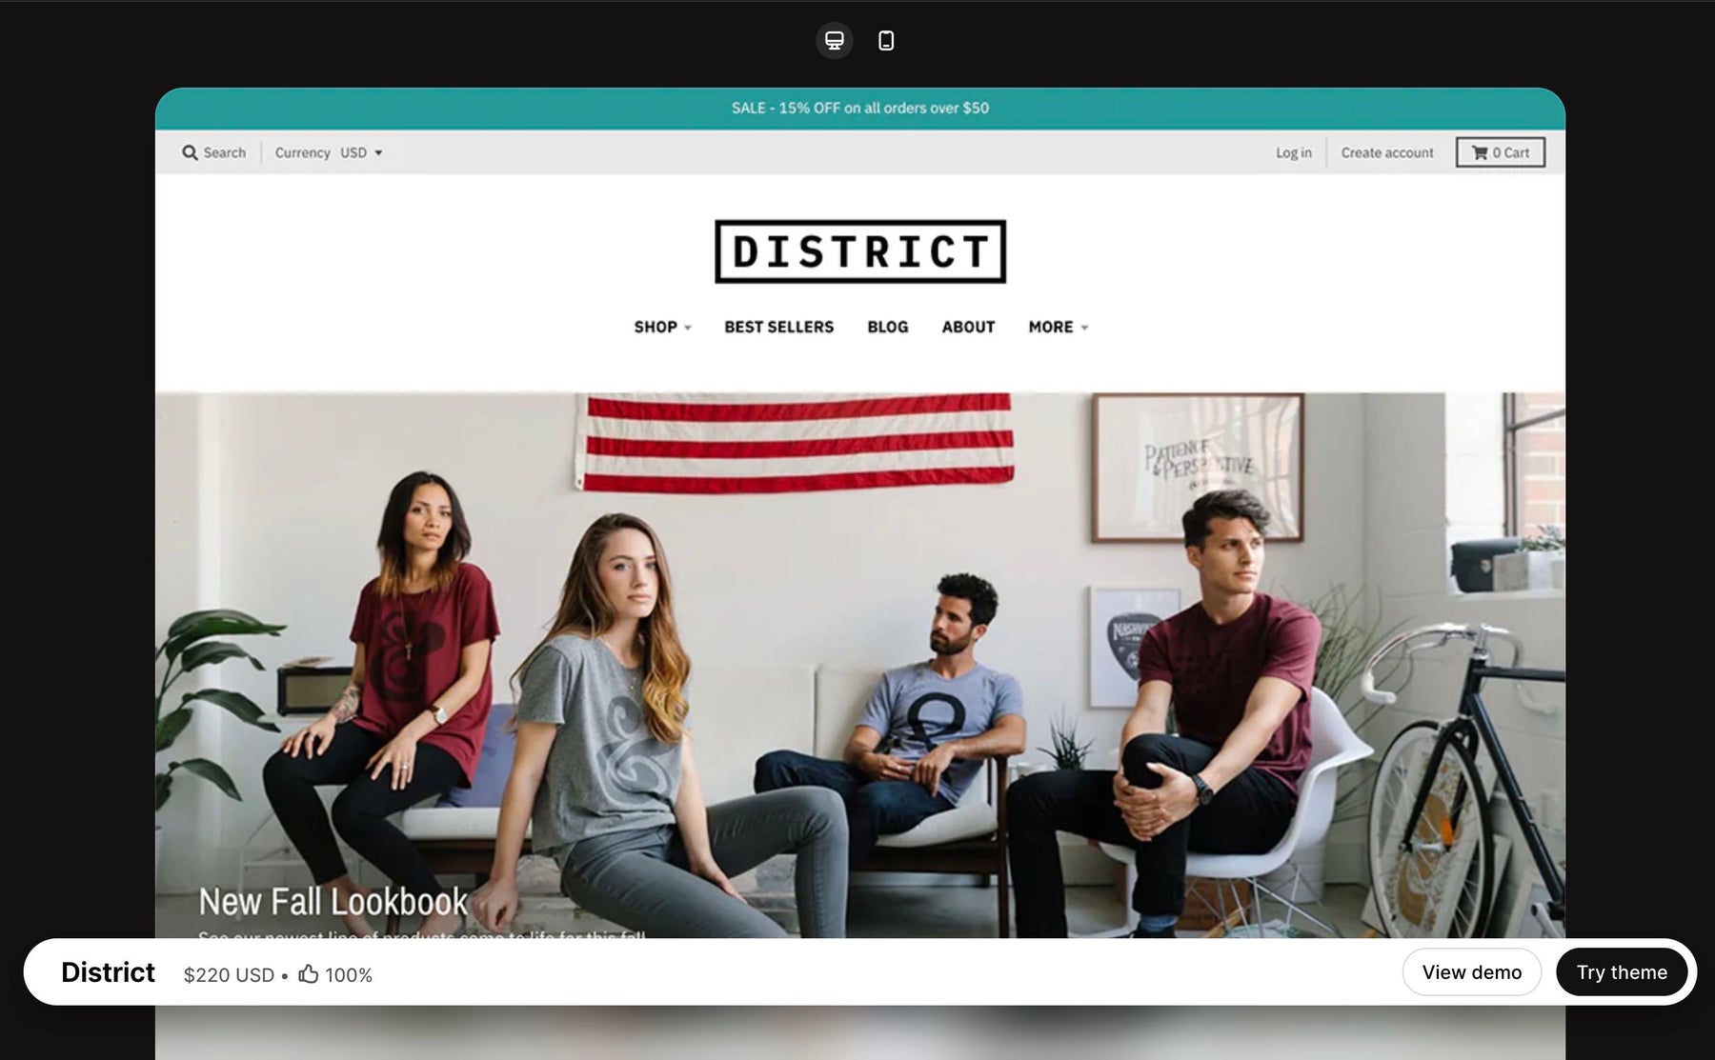Click the thumbs up rating icon
The height and width of the screenshot is (1060, 1715).
[x=308, y=973]
